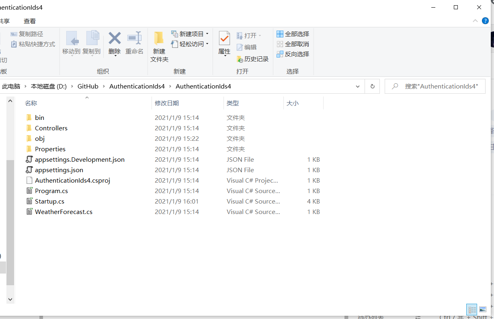Select AuthenticationIds4.csproj file
The width and height of the screenshot is (494, 319).
pyautogui.click(x=72, y=180)
